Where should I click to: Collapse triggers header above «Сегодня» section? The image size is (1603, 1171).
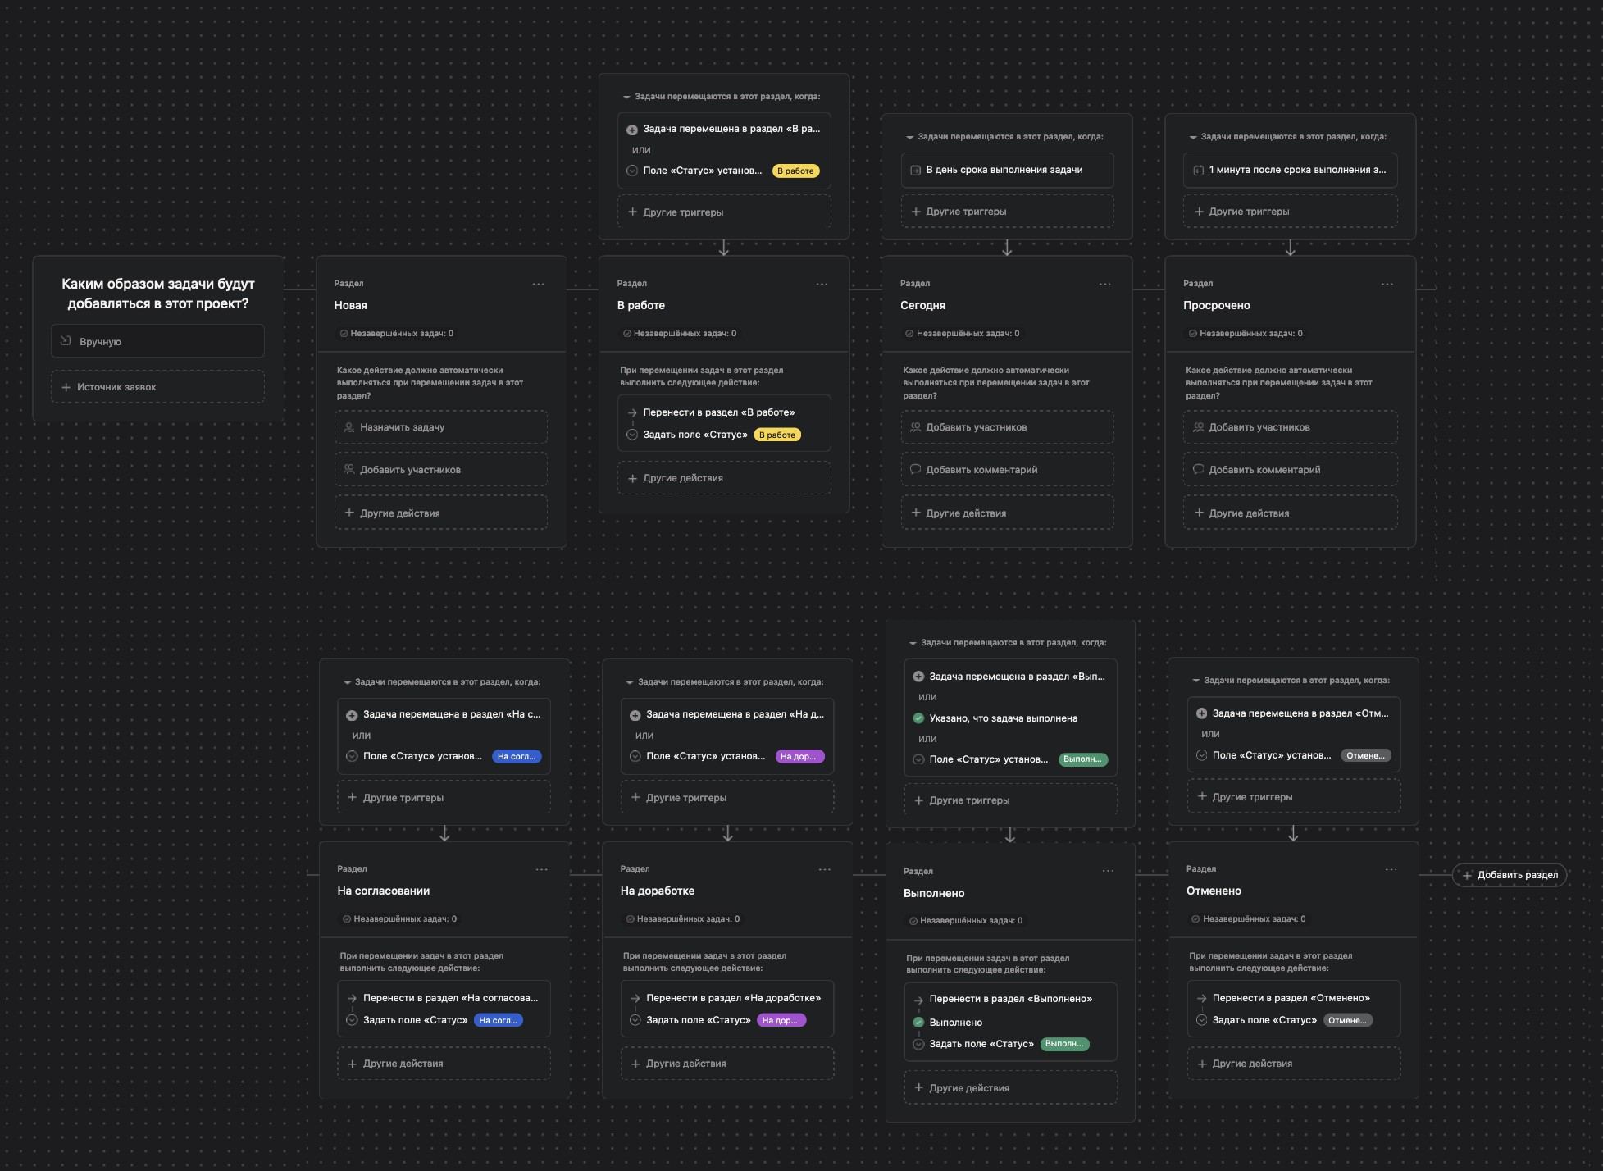(x=910, y=137)
